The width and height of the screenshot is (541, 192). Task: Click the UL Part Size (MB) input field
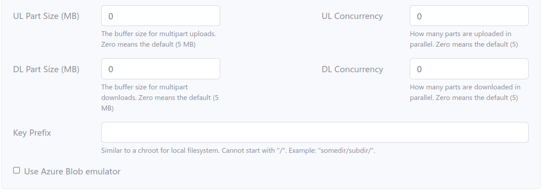[x=160, y=16]
